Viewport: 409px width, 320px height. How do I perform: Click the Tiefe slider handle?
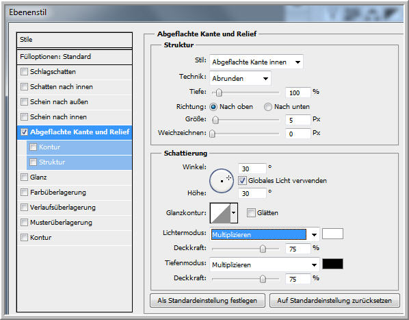219,93
